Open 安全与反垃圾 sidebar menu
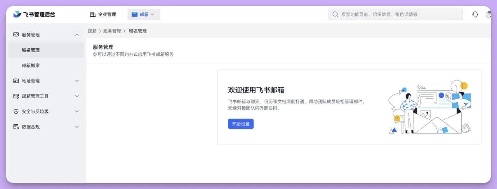The height and width of the screenshot is (189, 497). (x=46, y=112)
